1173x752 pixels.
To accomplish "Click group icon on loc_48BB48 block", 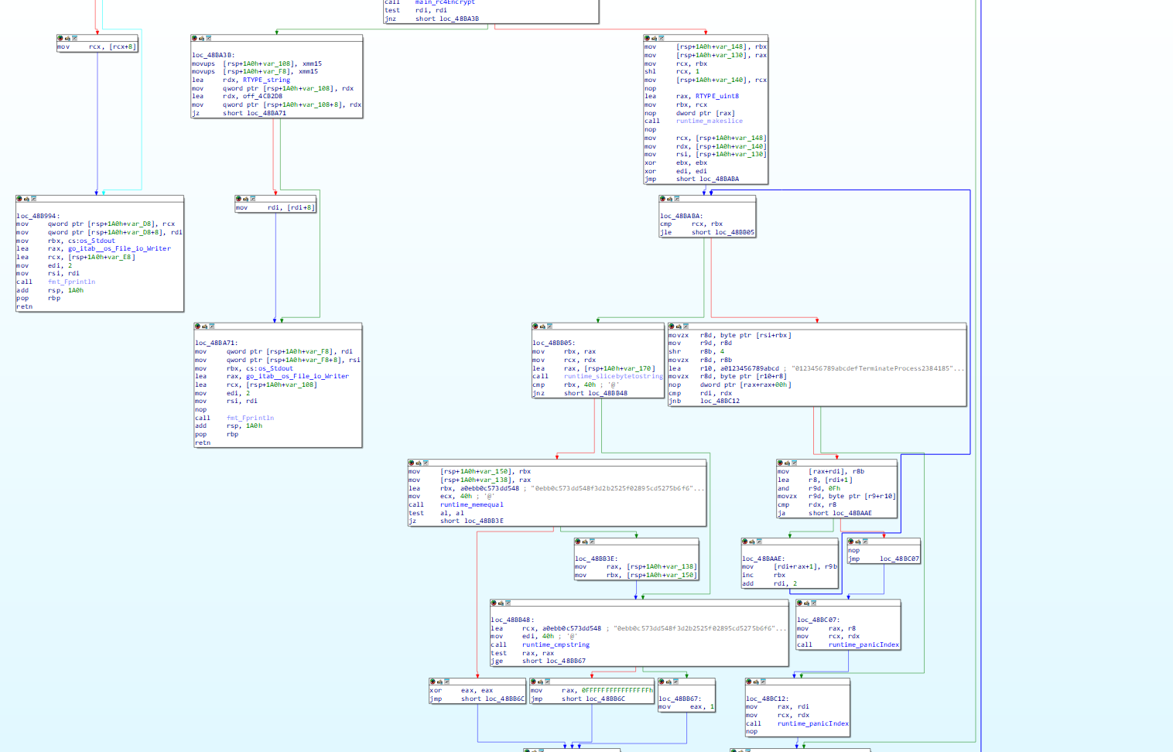I will tap(508, 603).
